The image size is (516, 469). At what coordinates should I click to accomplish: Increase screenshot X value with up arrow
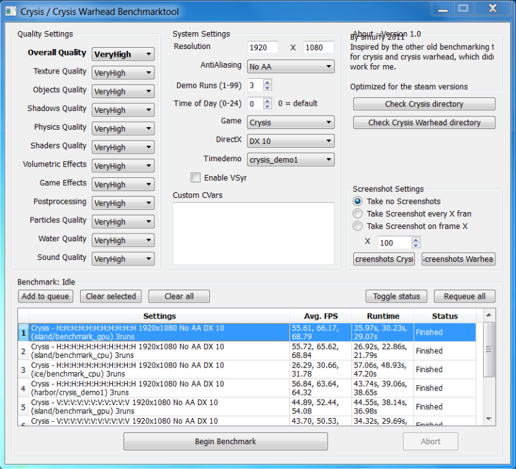416,240
